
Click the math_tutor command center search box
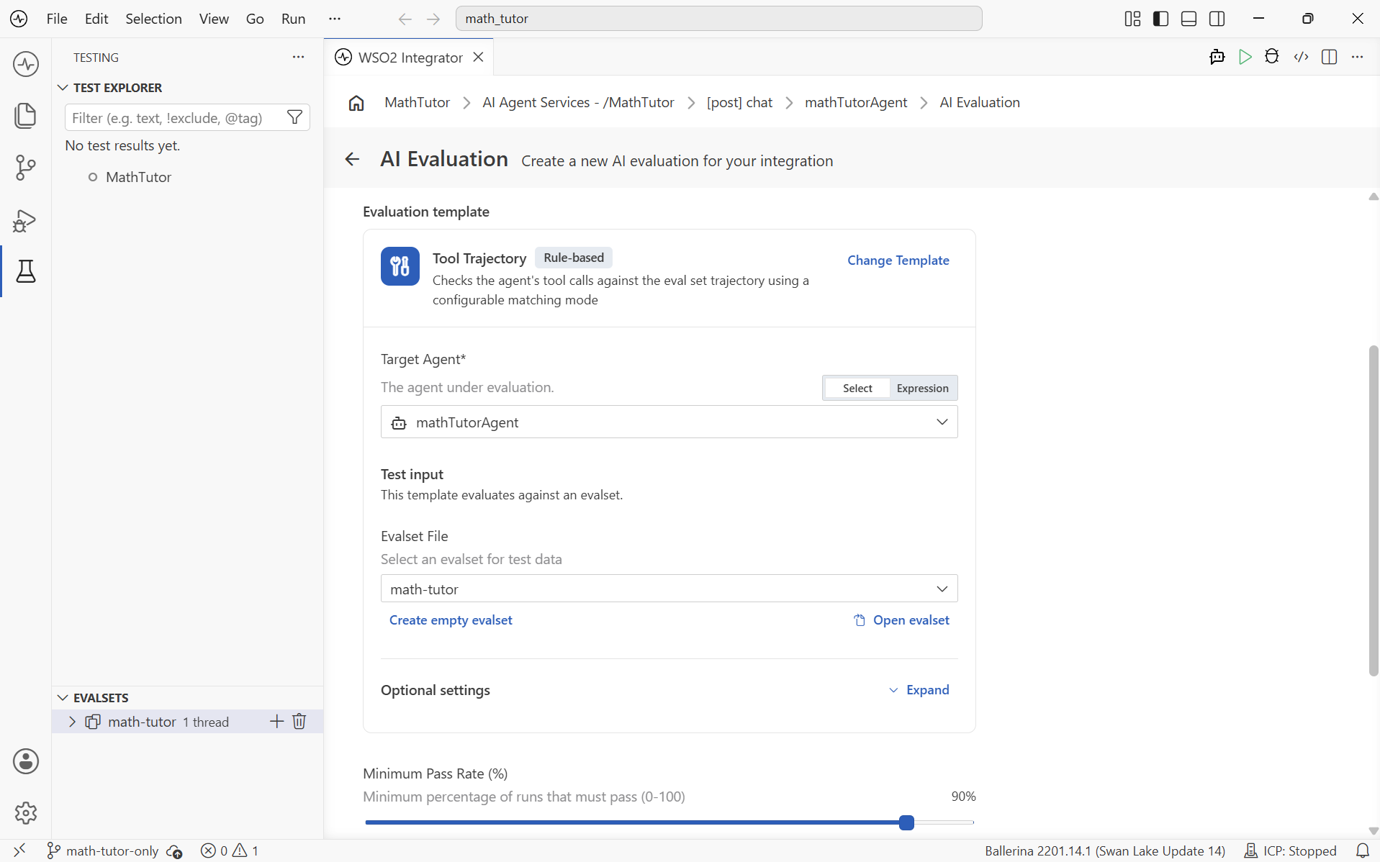(x=718, y=19)
